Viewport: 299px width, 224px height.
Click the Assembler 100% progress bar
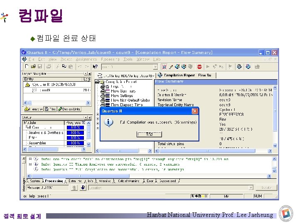click(x=75, y=143)
